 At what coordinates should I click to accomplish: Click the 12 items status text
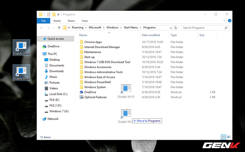[45, 137]
